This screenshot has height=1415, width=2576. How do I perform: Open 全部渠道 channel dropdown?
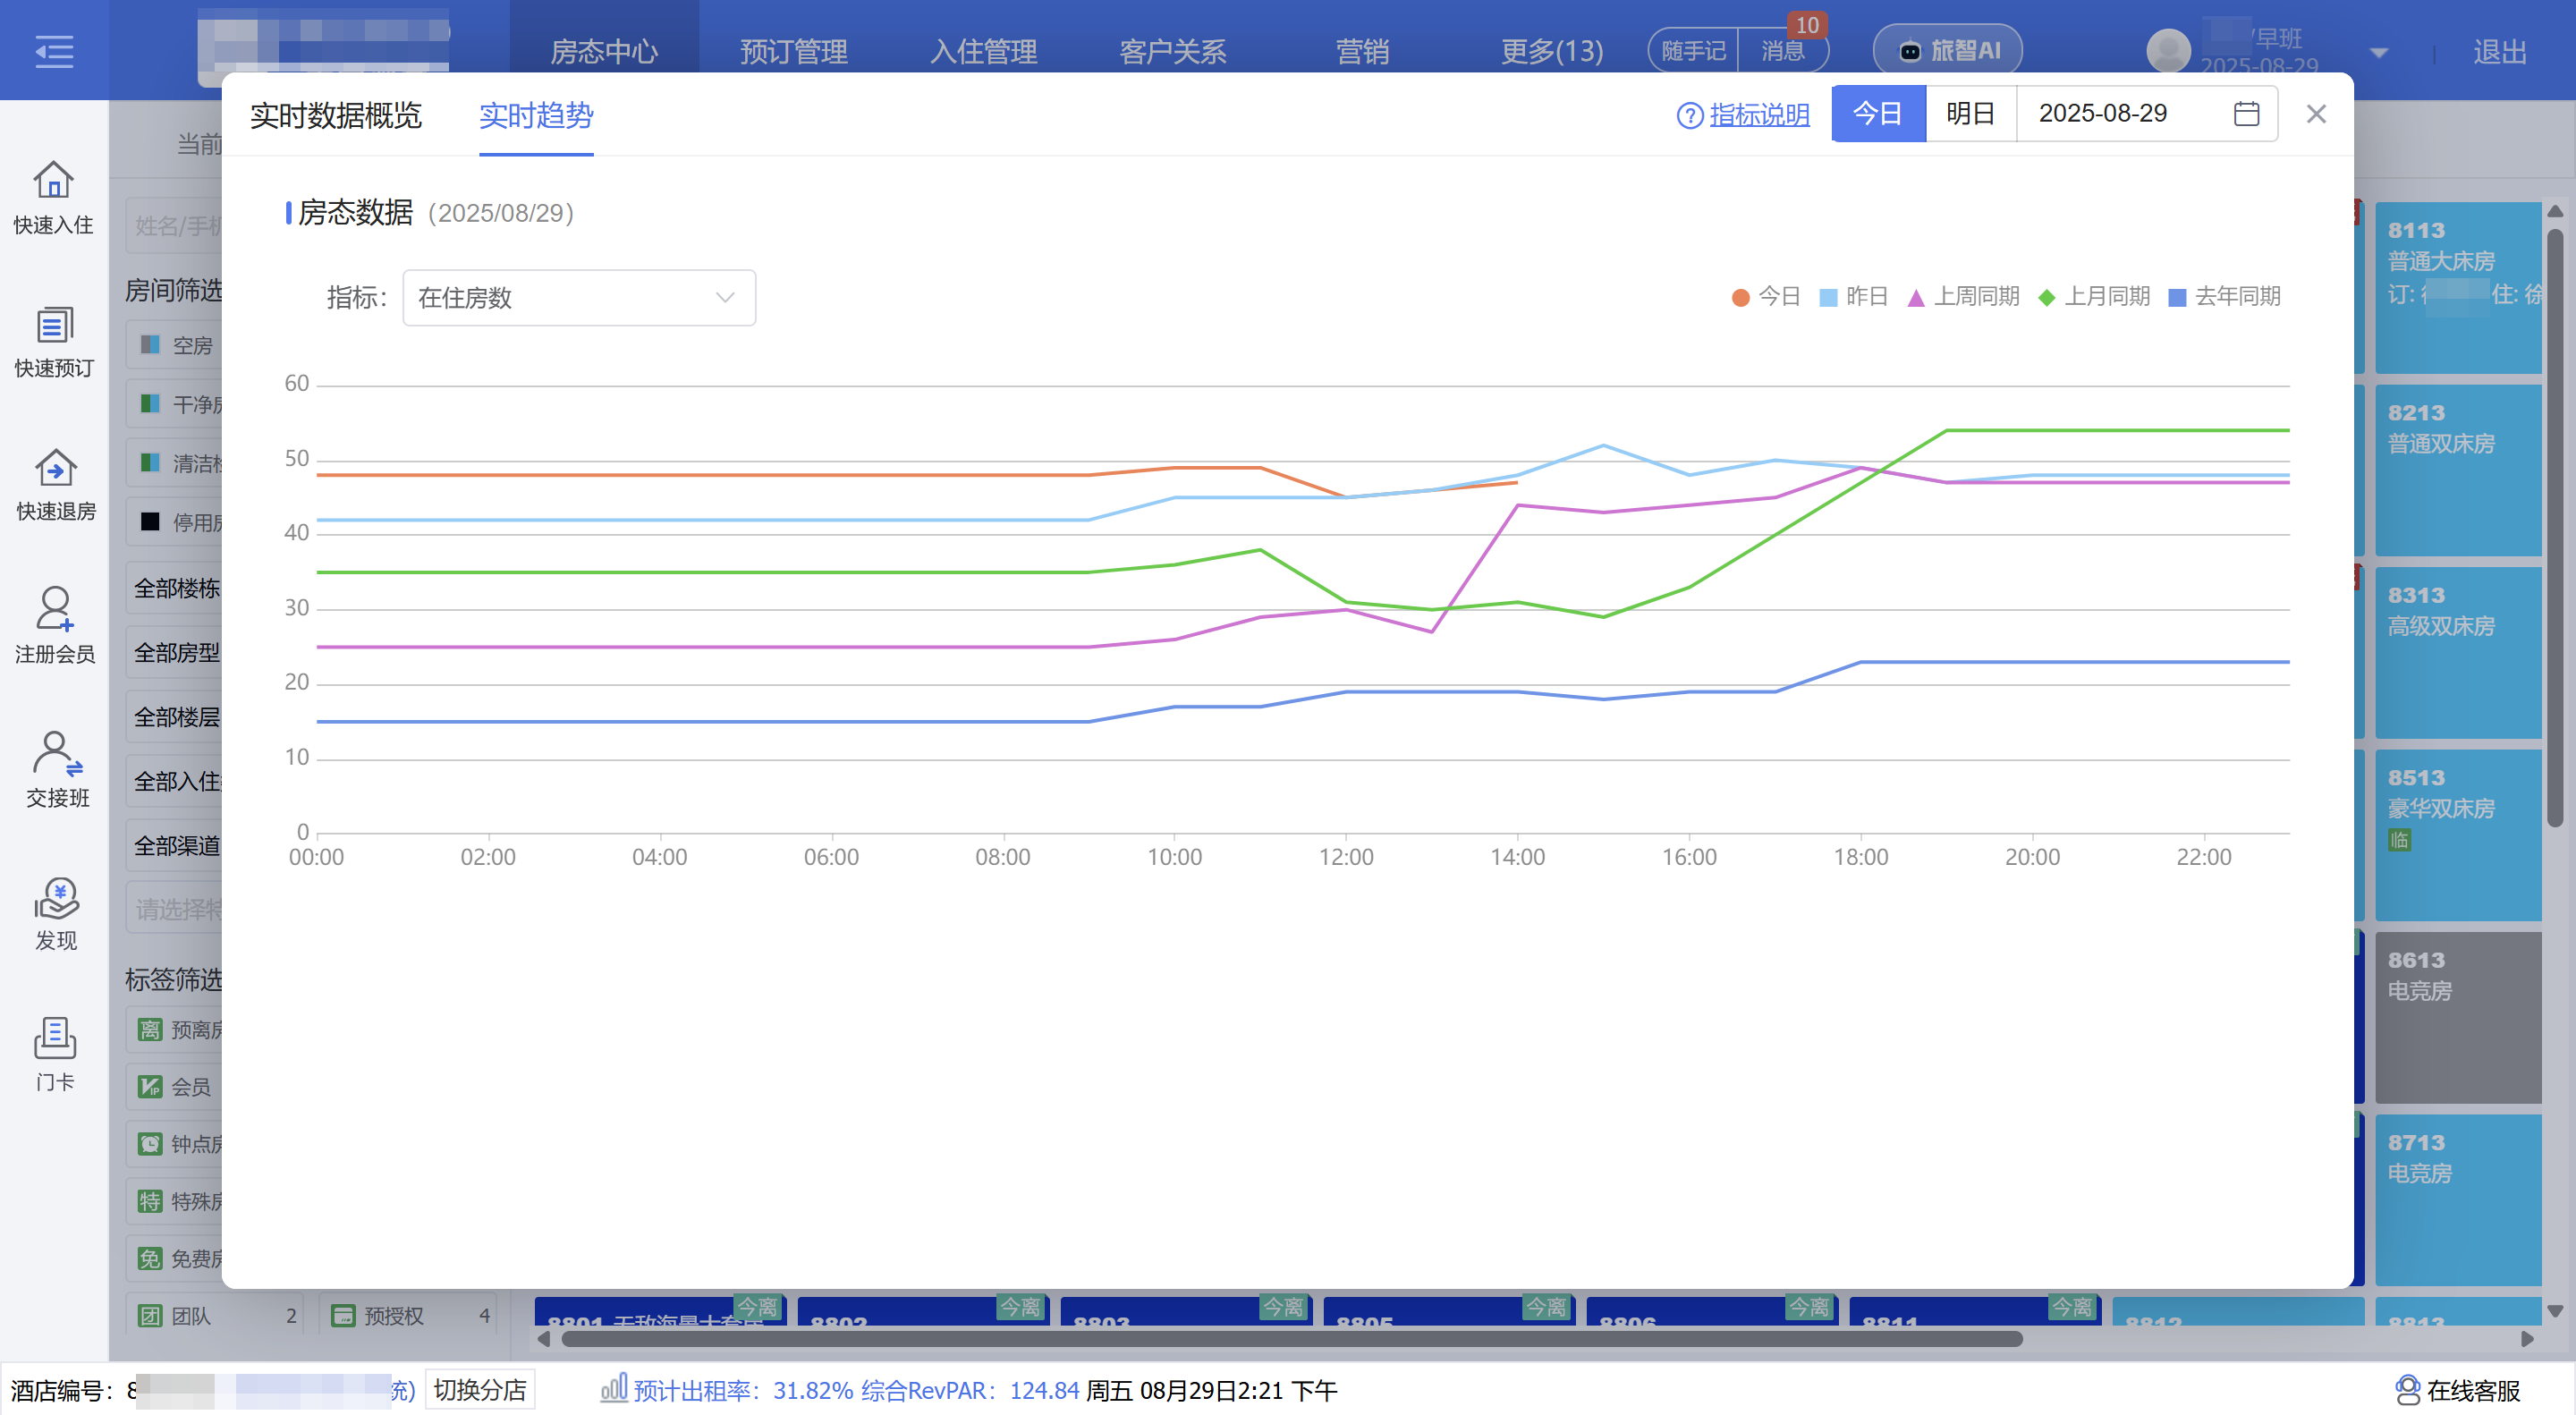pyautogui.click(x=176, y=845)
